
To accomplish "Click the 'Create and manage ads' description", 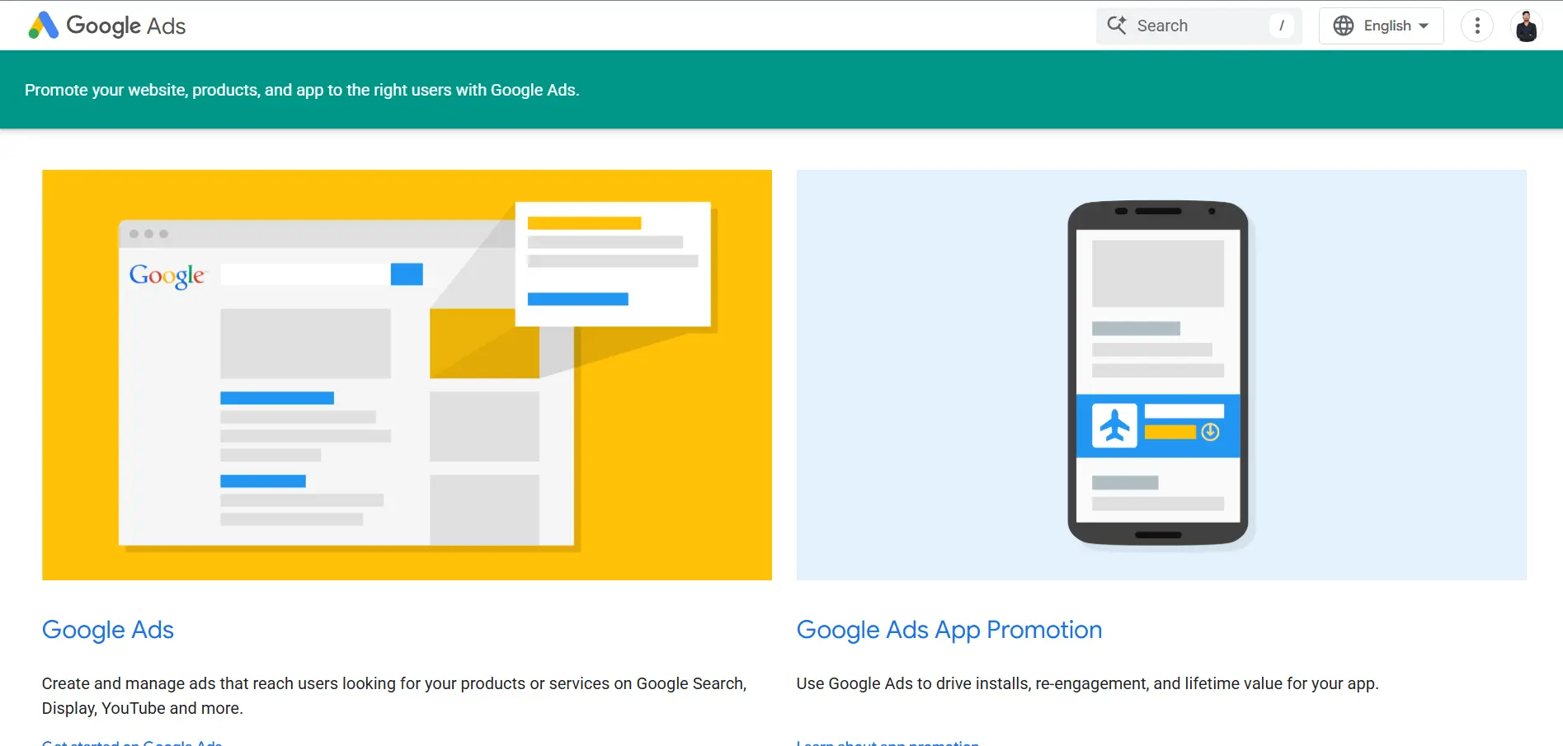I will point(394,696).
